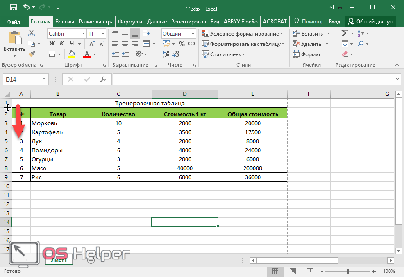Click the Wrap Text icon
Viewport: 404px width, 277px height.
146,34
